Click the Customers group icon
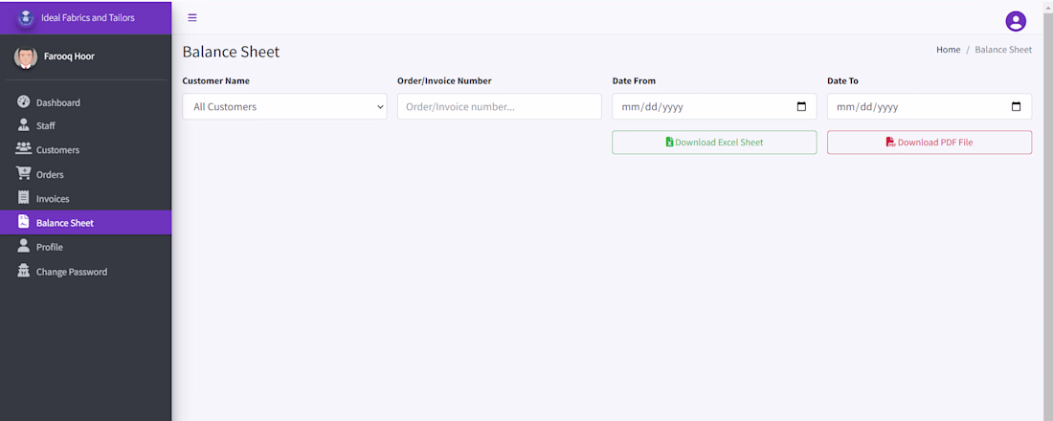 coord(24,149)
